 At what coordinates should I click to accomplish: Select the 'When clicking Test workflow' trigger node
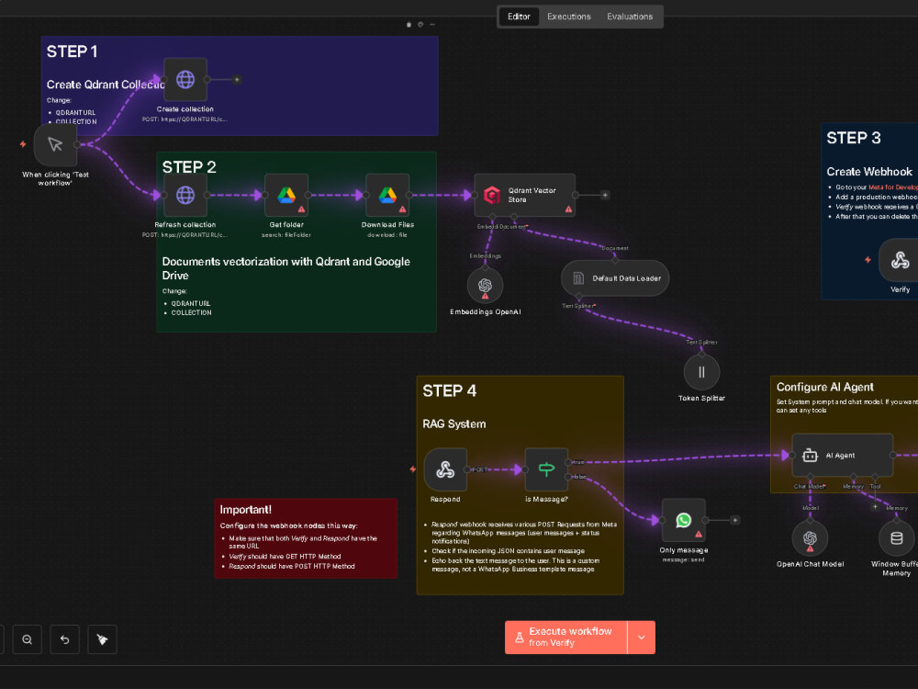(55, 144)
